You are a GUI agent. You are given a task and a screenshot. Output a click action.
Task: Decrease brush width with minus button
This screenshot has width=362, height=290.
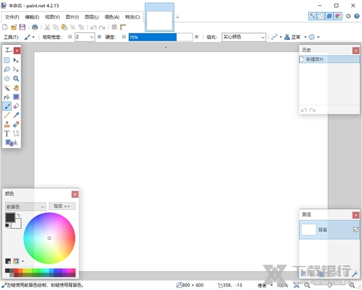(x=70, y=37)
